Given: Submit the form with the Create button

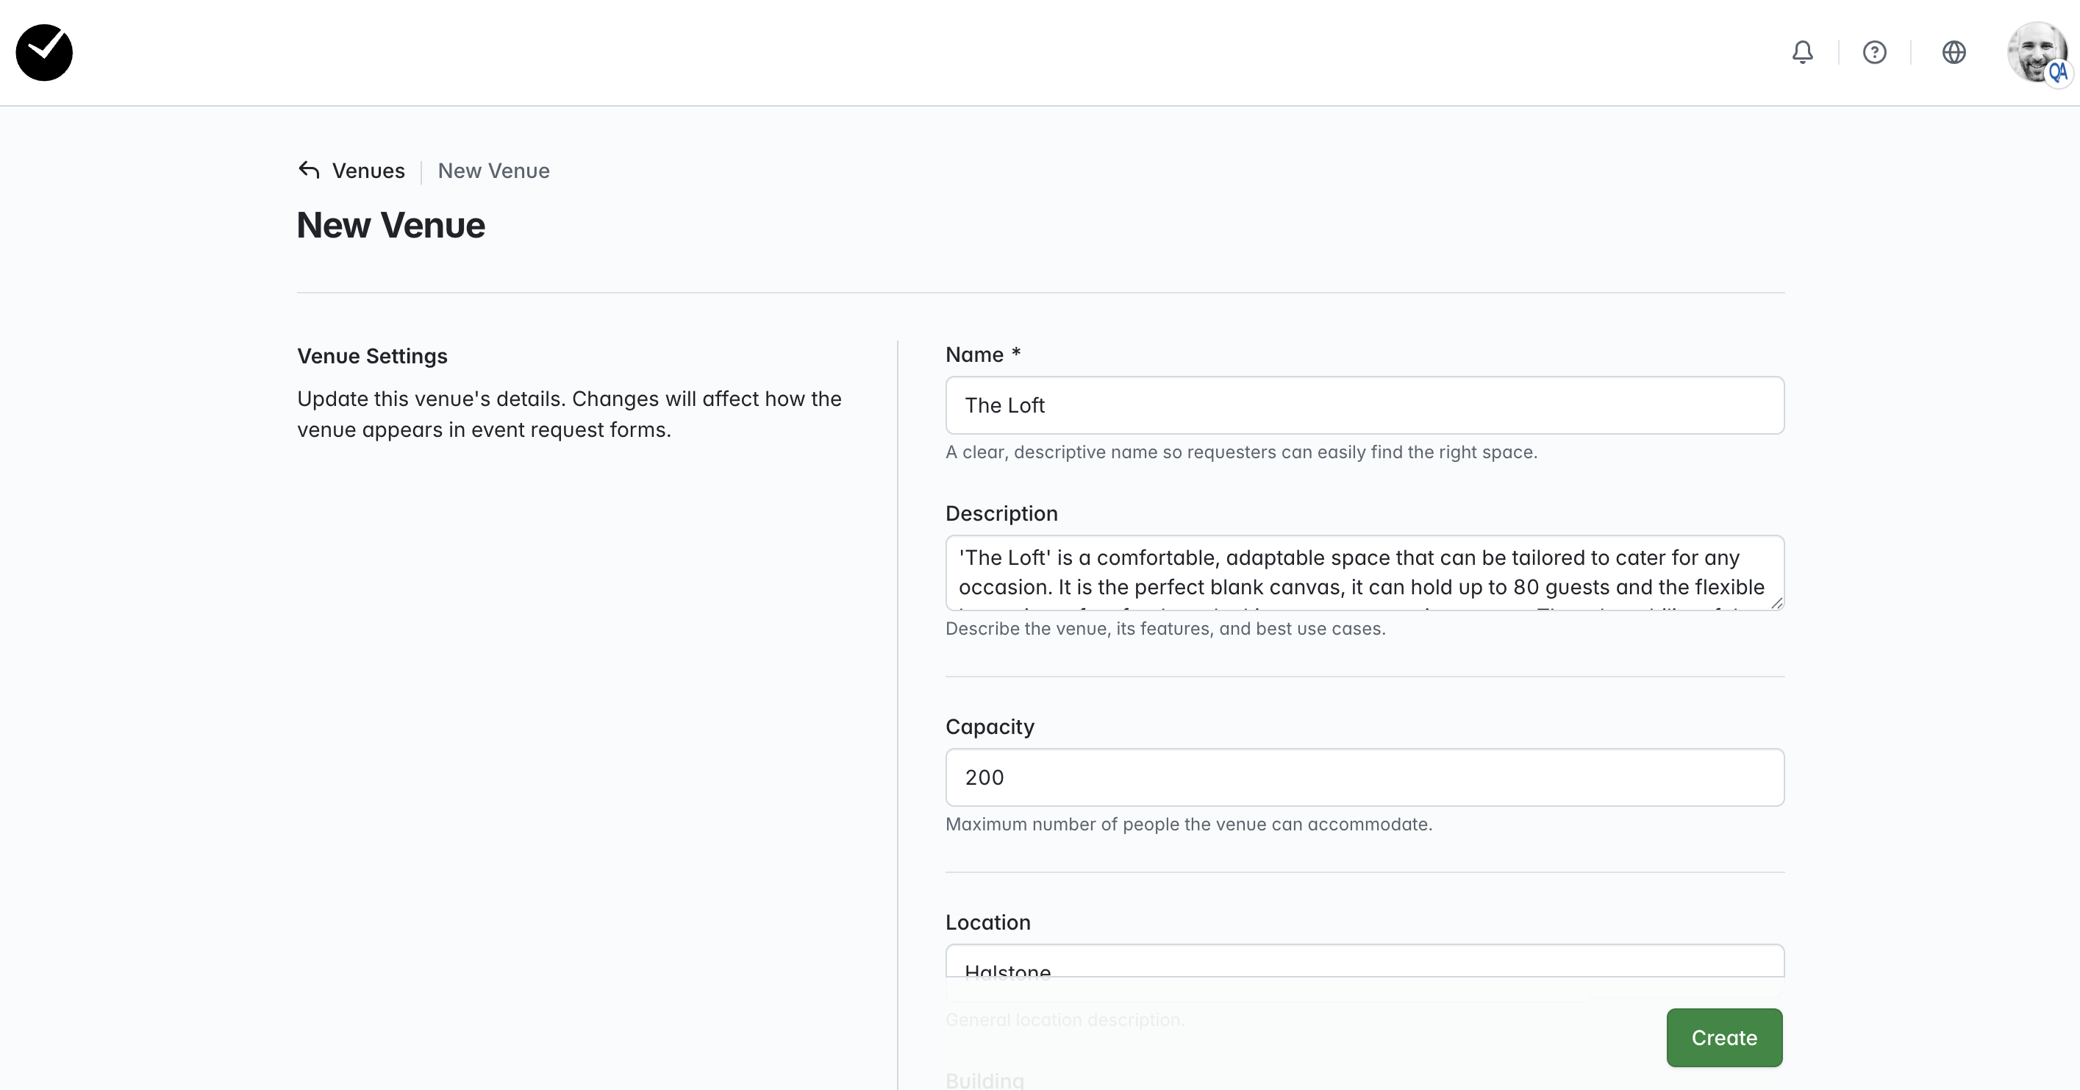Looking at the screenshot, I should coord(1724,1038).
